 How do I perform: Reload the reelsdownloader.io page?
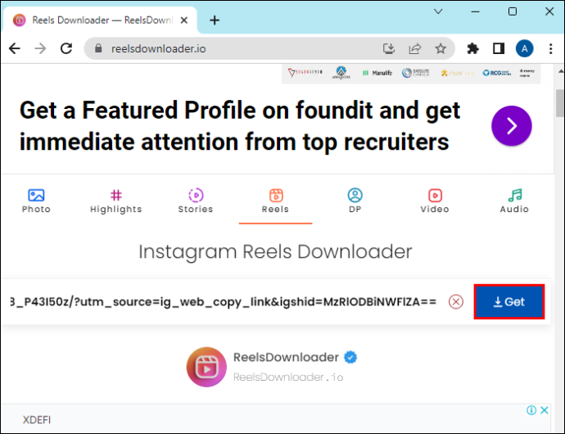(x=66, y=48)
